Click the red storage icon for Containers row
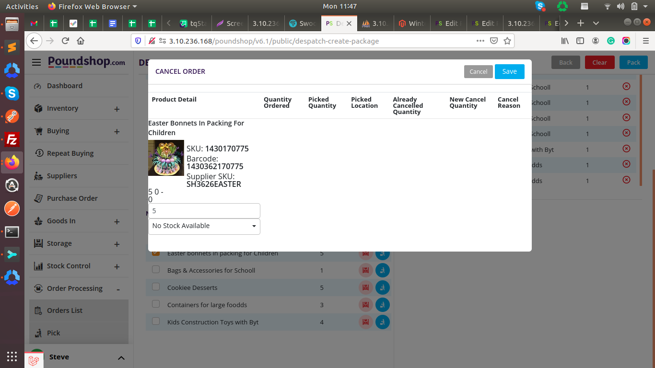Screen dimensions: 655x368 (365, 305)
